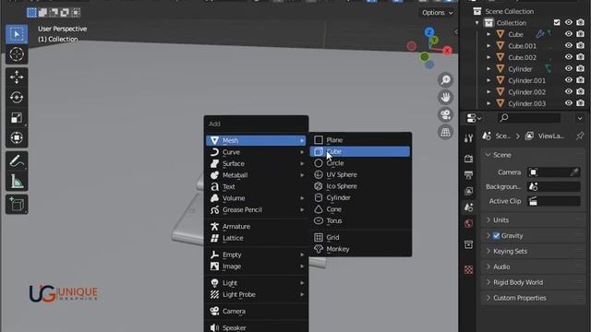
Task: Open the Grease Pencil submenu
Action: [257, 209]
